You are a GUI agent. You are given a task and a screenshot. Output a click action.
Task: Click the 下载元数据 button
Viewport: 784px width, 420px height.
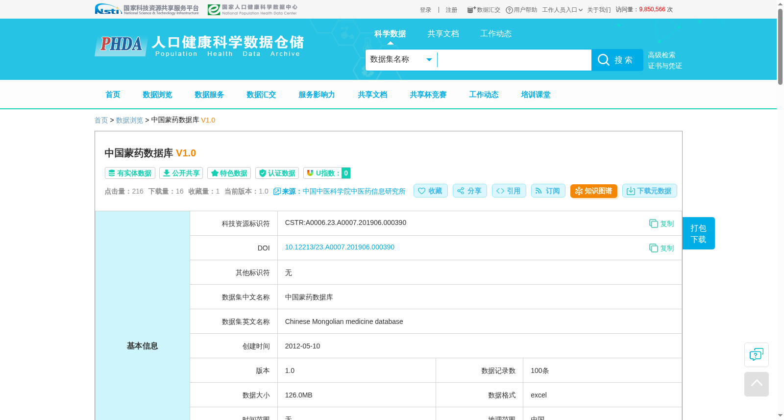pos(649,191)
